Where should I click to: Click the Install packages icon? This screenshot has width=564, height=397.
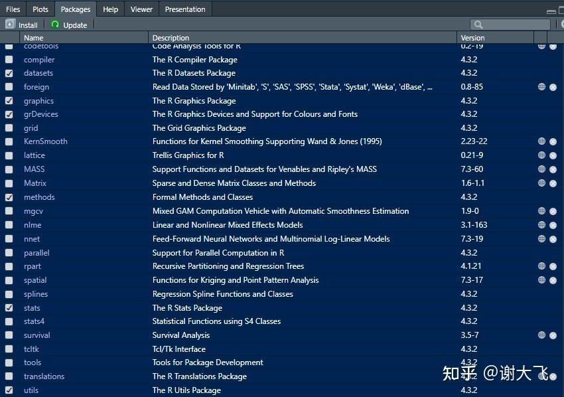(10, 25)
